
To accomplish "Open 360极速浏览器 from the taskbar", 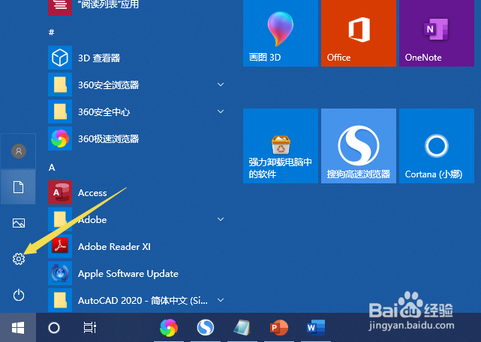I will pos(169,328).
